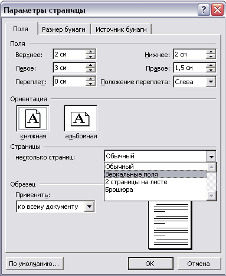Choose Брошюра in the dropdown list

point(155,189)
